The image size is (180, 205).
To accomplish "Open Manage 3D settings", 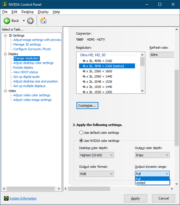I will pyautogui.click(x=27, y=44).
